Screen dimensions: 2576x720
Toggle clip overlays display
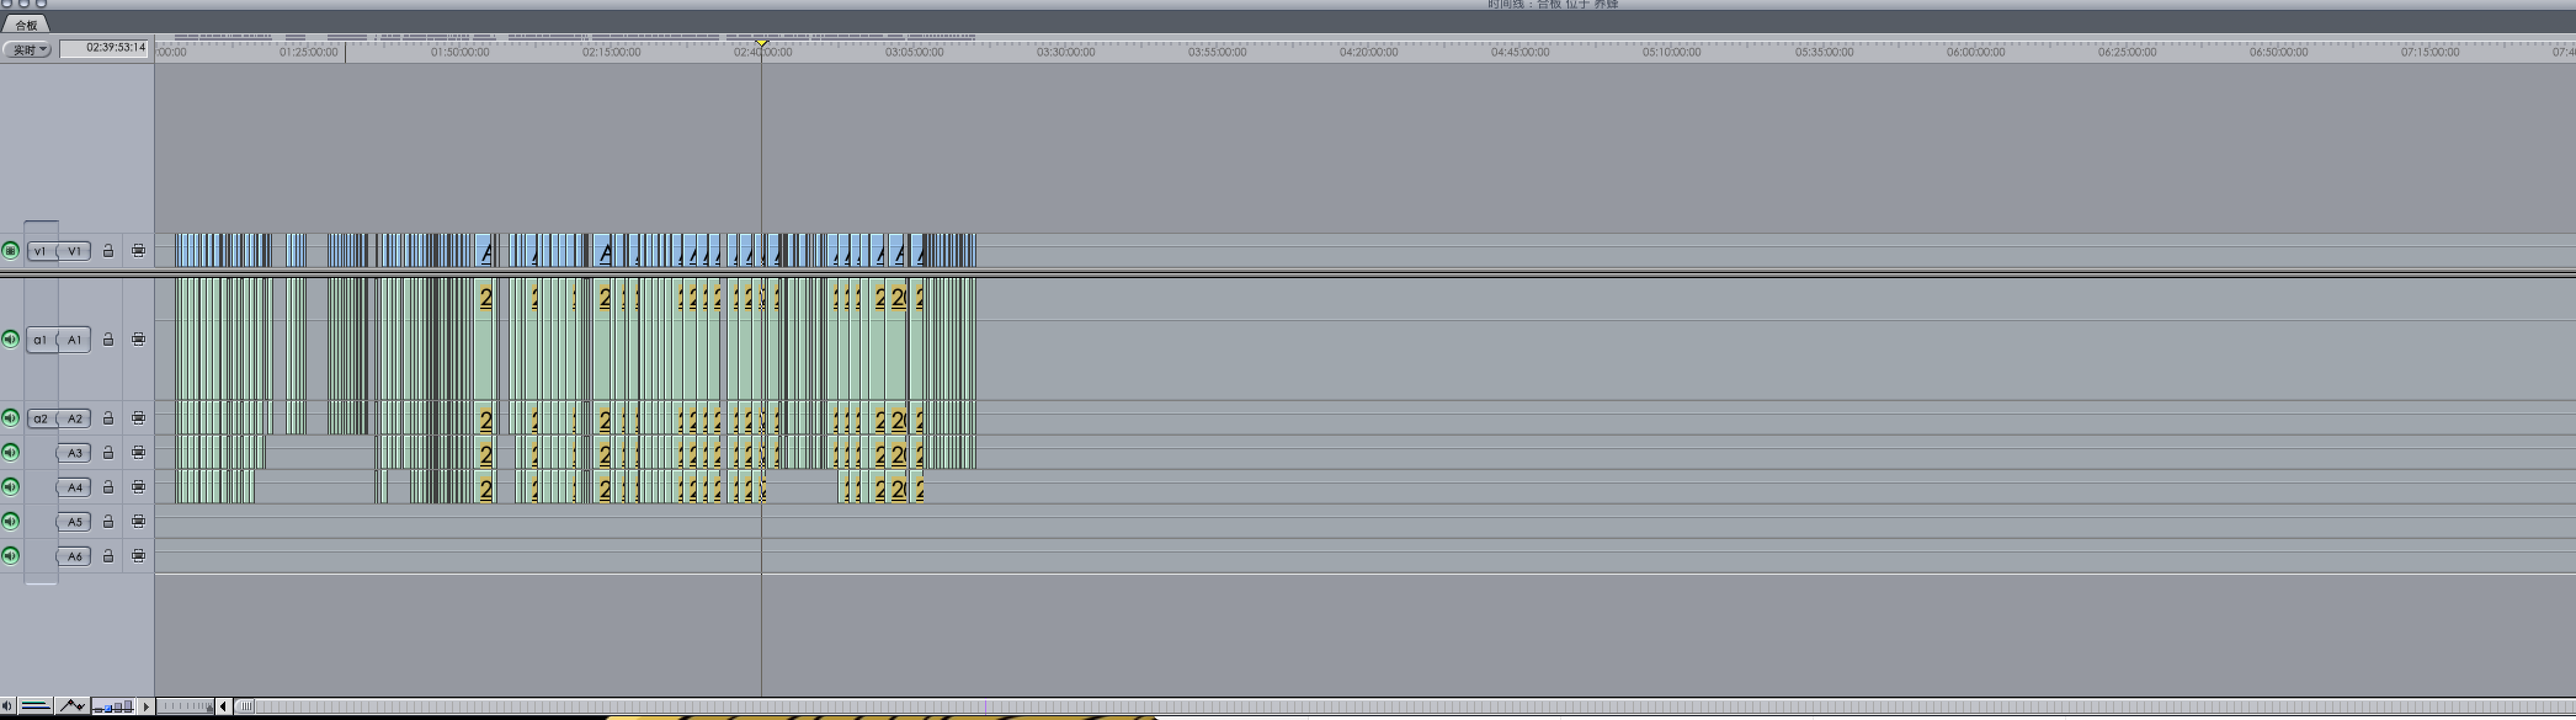(x=71, y=706)
